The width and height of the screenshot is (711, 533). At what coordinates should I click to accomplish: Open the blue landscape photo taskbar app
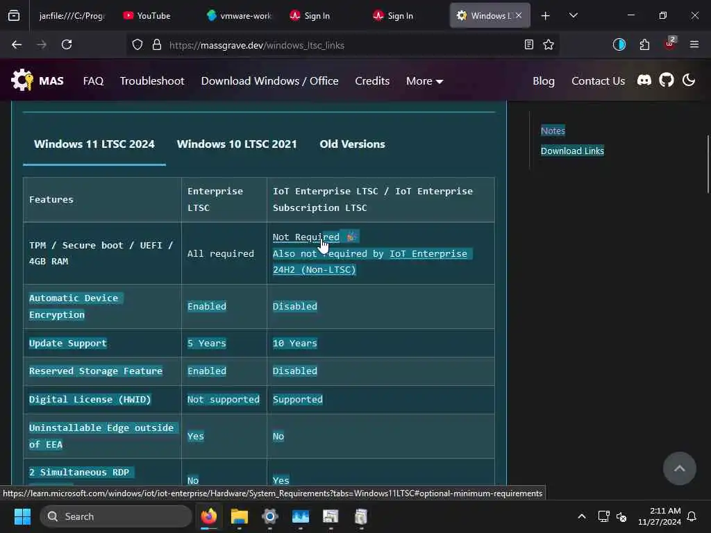[300, 516]
